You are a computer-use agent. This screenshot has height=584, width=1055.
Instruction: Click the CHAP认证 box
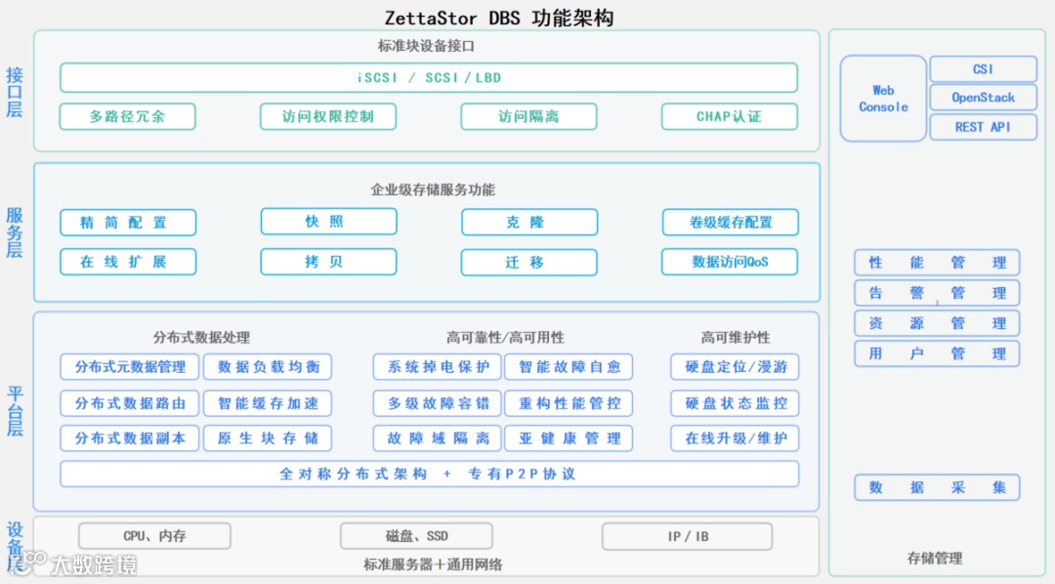pyautogui.click(x=730, y=116)
